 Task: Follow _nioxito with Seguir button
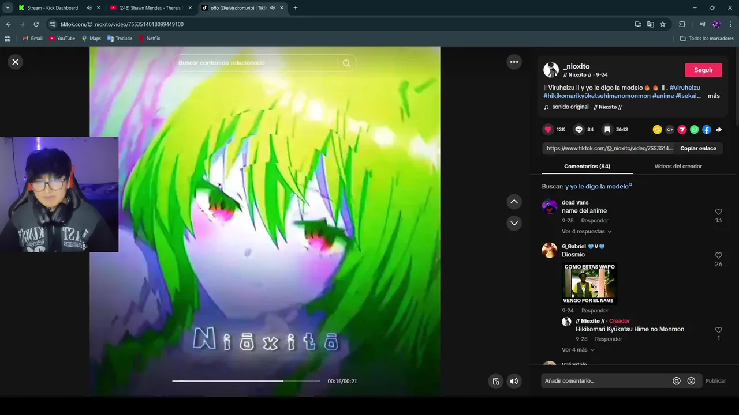point(703,70)
